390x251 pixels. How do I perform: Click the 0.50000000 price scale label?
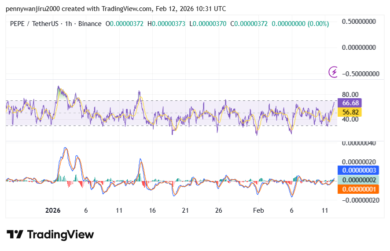pos(361,21)
